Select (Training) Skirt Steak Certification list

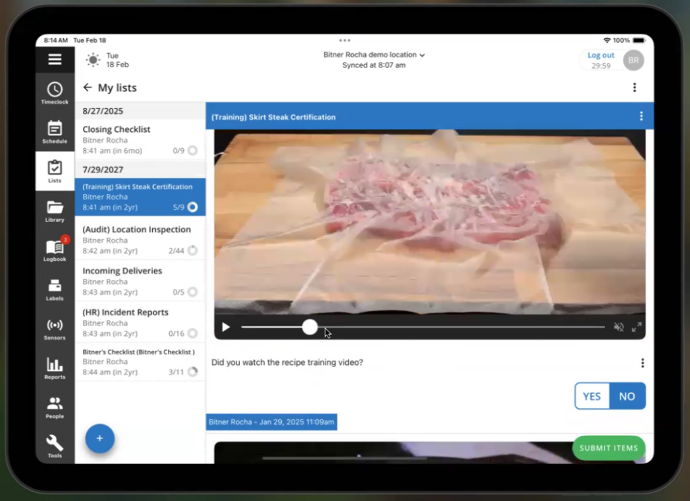coord(140,197)
